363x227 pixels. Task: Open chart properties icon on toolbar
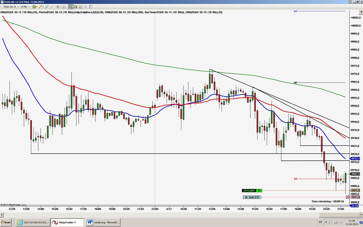[x=90, y=6]
